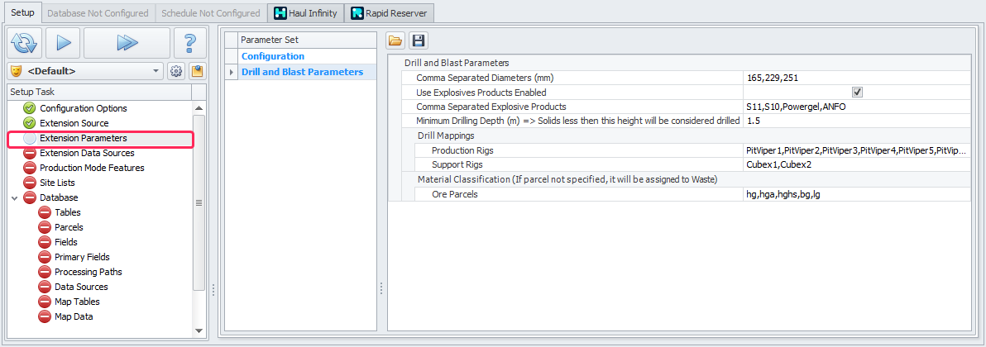Click row indicator arrow for Drill and Blast Parameters

click(232, 73)
